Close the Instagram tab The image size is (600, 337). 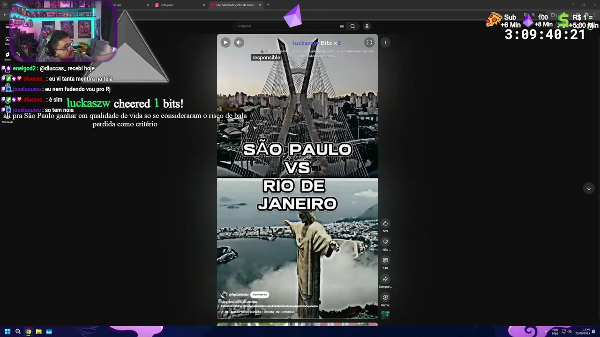tap(203, 5)
